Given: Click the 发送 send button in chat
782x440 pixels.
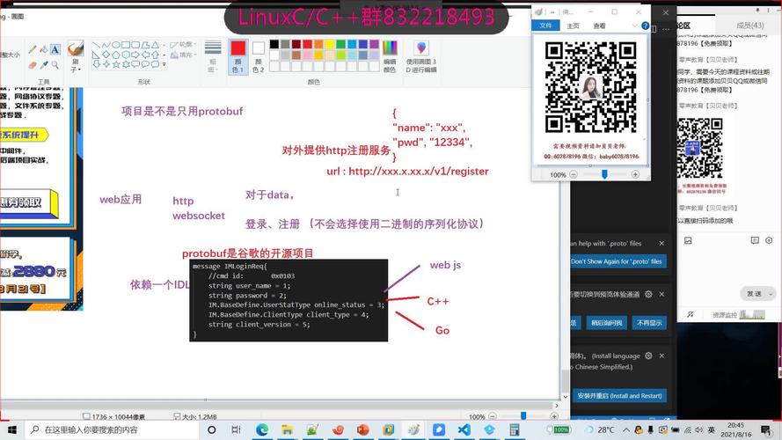Looking at the screenshot, I should (x=754, y=294).
